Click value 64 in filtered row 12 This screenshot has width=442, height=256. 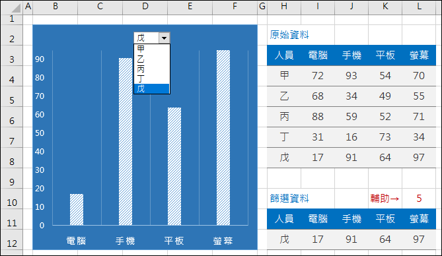click(x=385, y=240)
